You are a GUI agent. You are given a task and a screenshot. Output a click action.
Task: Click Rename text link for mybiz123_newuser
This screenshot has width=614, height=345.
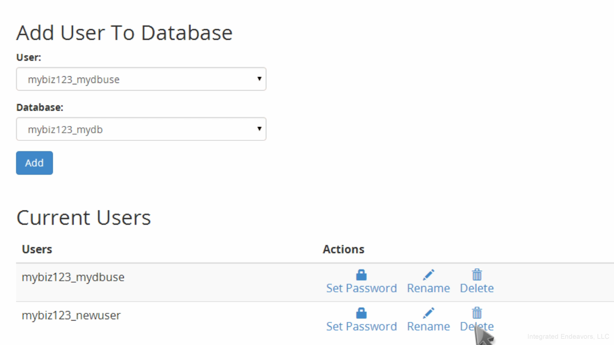click(x=428, y=327)
